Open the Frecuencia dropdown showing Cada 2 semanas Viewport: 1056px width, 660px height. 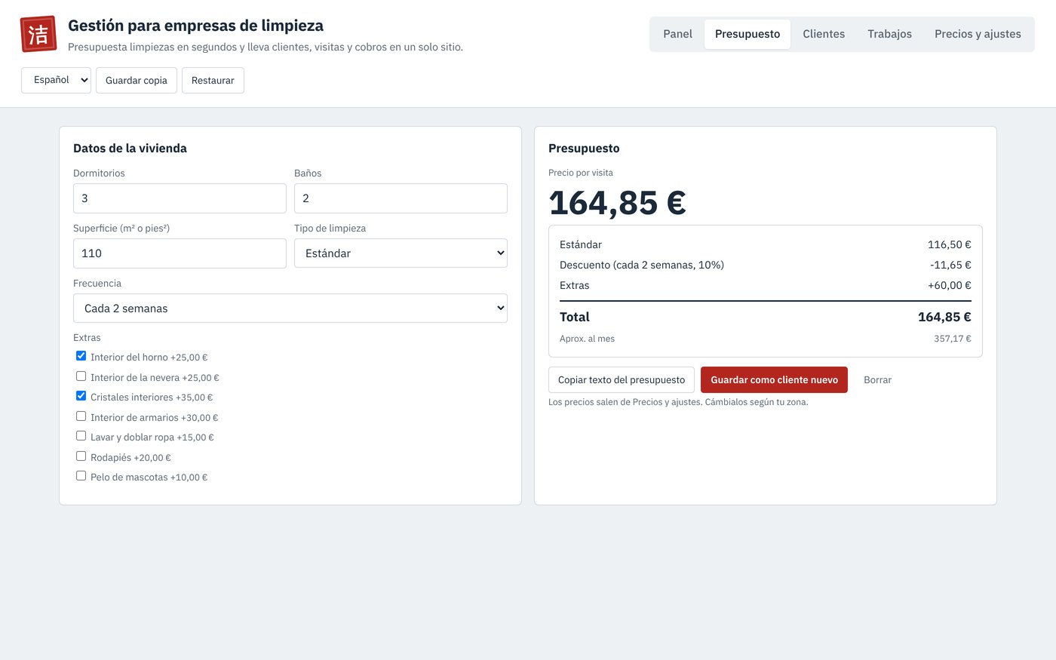[x=290, y=309]
